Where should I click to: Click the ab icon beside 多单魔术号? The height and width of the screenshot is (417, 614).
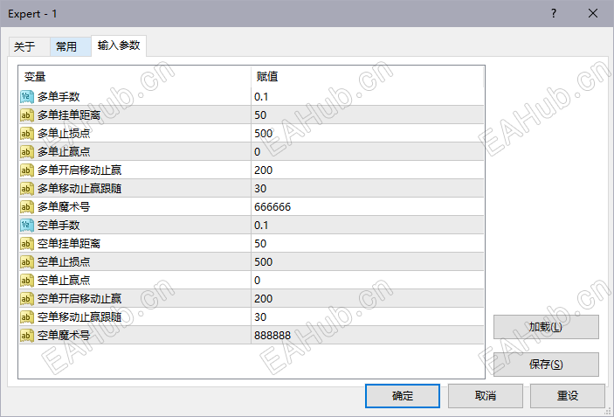point(27,207)
